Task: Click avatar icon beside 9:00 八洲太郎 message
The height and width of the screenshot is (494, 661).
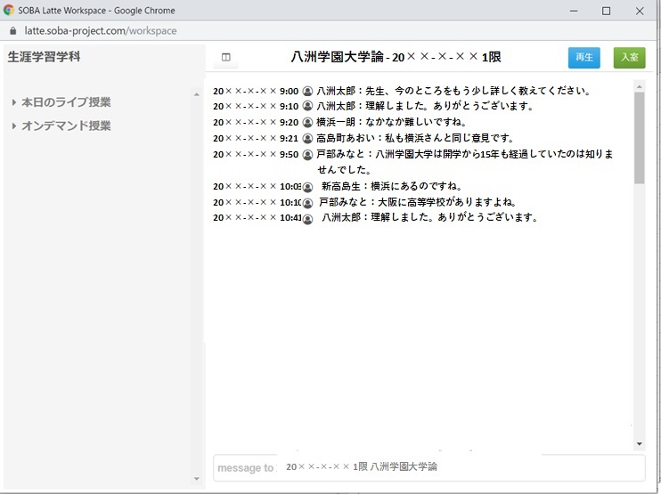Action: 307,91
